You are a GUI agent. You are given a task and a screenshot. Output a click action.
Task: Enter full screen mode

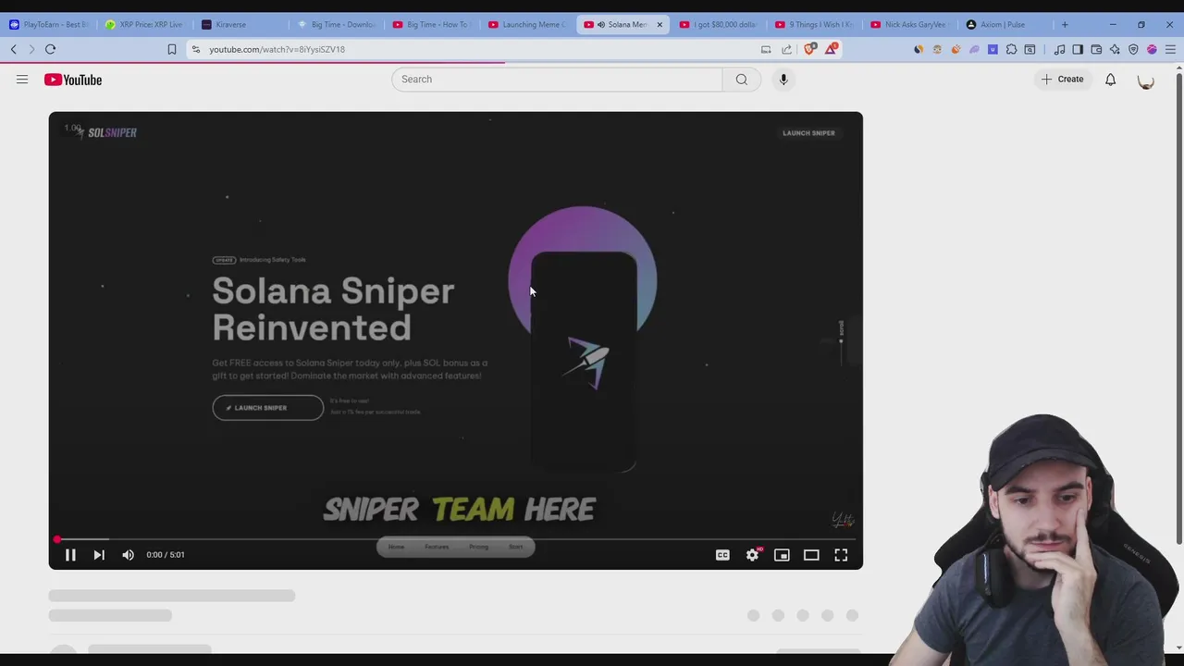pyautogui.click(x=841, y=555)
